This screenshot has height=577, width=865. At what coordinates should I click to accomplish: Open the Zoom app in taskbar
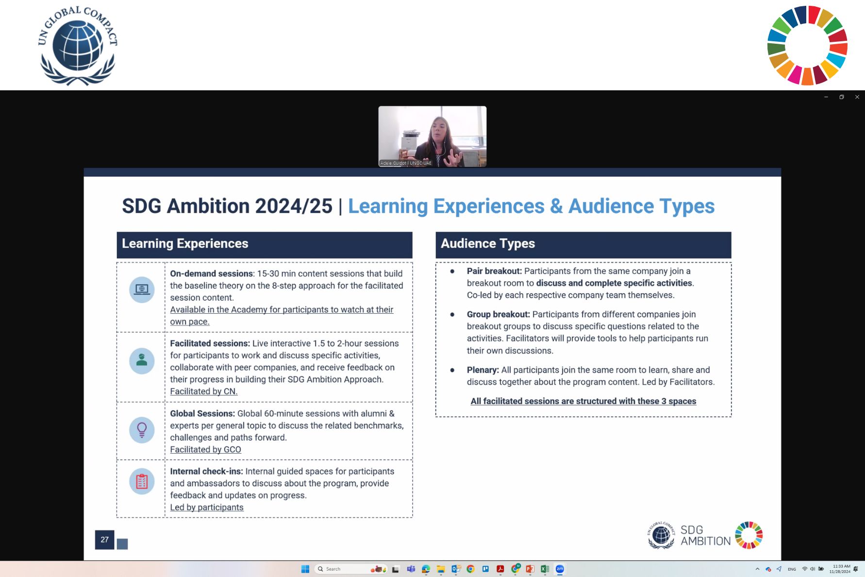(560, 569)
